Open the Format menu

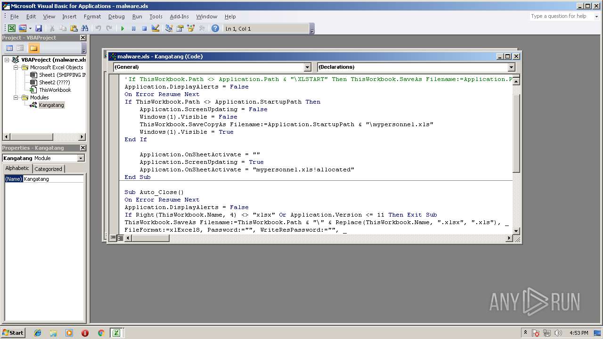tap(92, 16)
